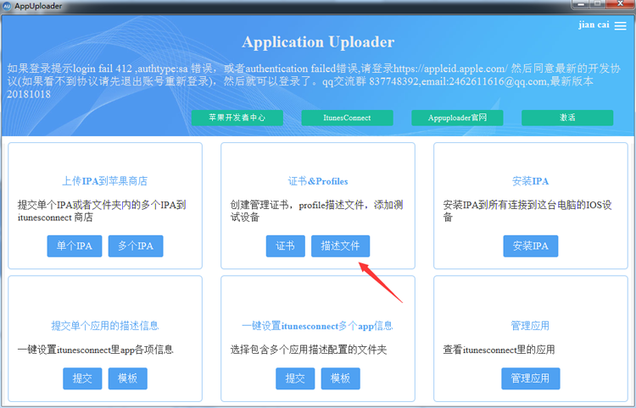Click 模板 under 提交单个应用的描述信息

(x=128, y=378)
